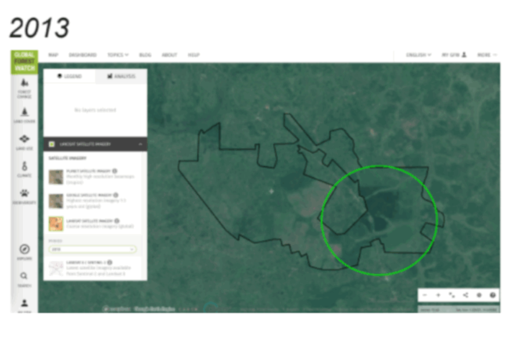This screenshot has height=359, width=517.
Task: Expand the Topics menu
Action: (x=118, y=55)
